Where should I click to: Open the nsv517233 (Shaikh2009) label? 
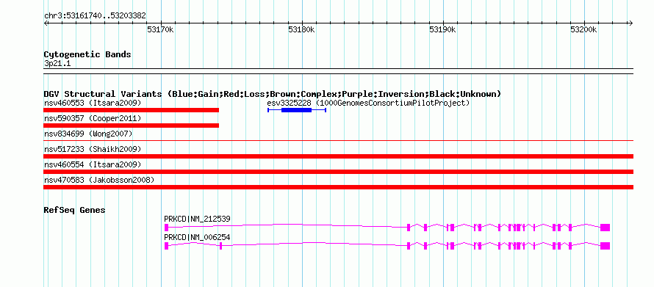point(93,149)
